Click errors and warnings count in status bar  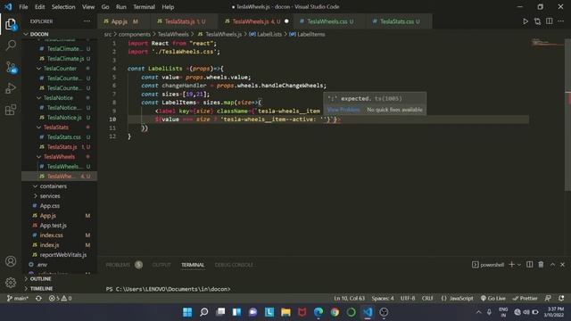coord(60,298)
